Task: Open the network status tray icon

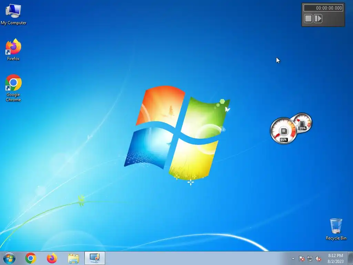Action: [310, 259]
